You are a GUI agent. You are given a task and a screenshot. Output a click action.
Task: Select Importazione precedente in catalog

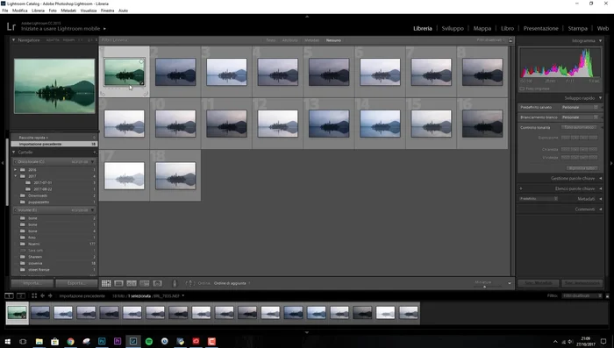[54, 144]
